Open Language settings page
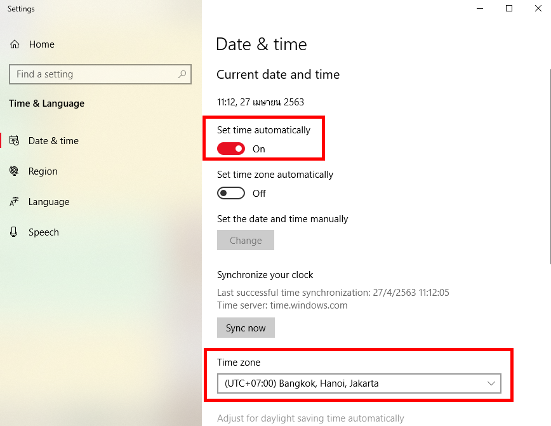The image size is (551, 426). [49, 202]
